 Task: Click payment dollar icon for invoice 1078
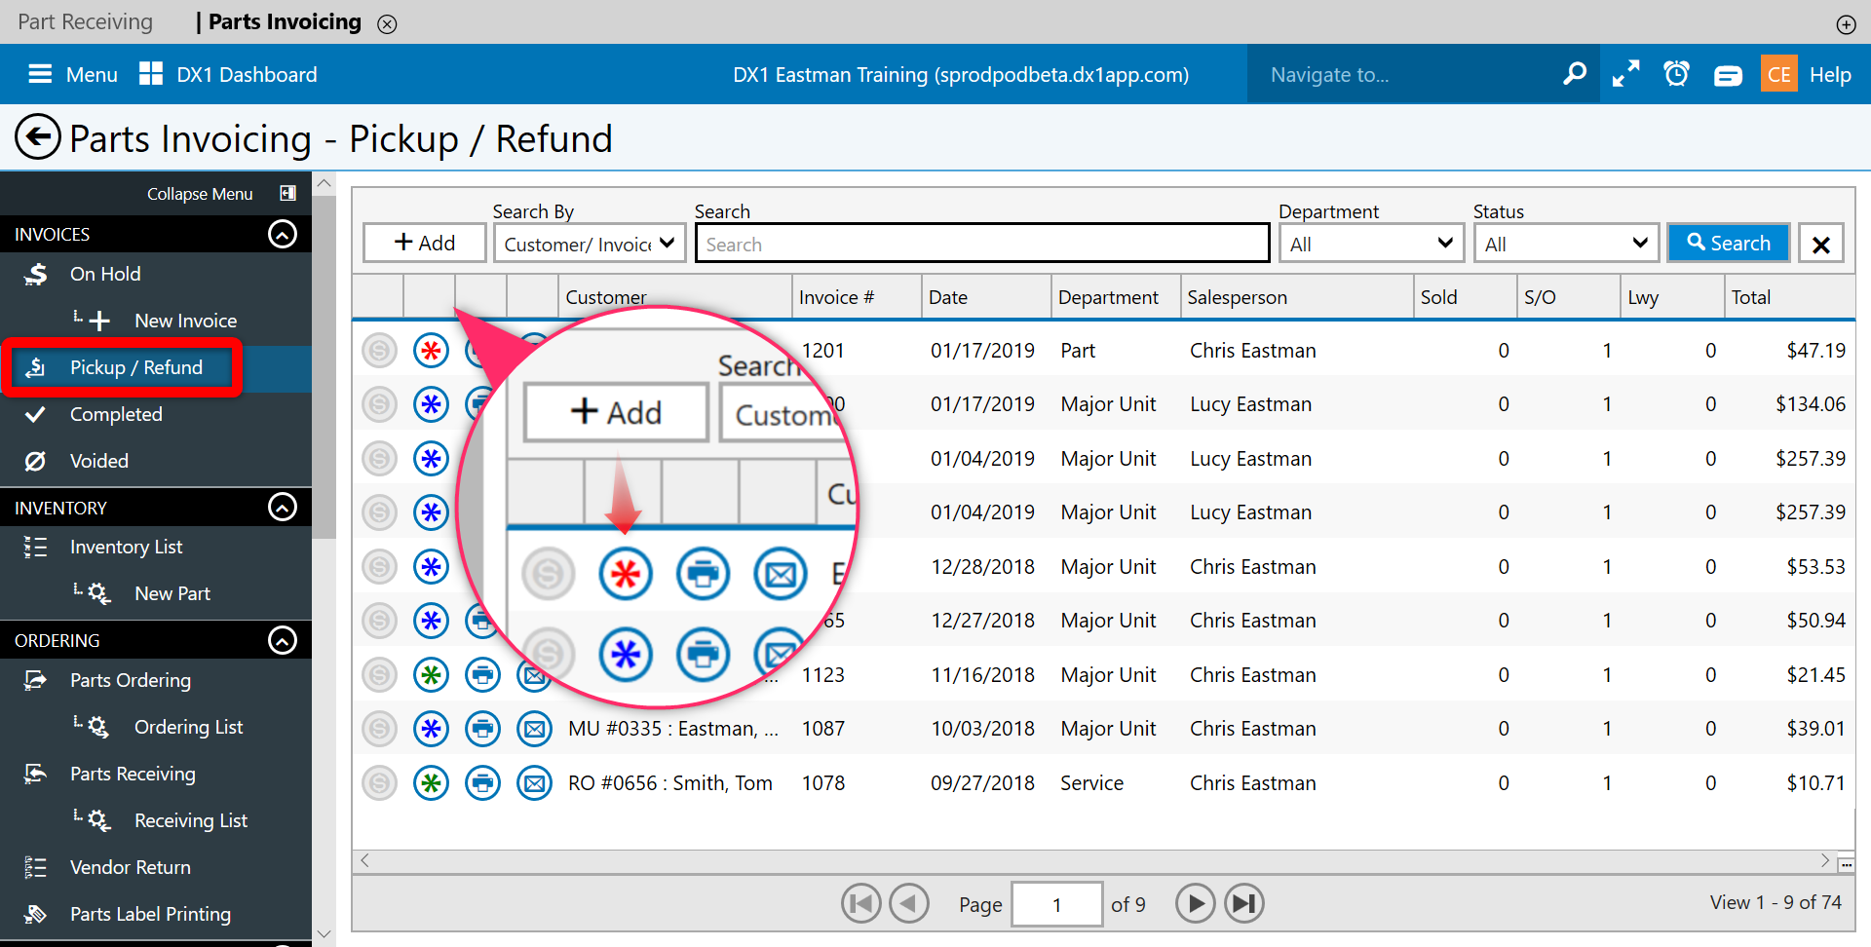point(379,782)
